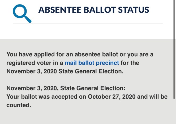Screen dimensions: 176x124
Task: Click the "Your ballot was accepted" status text
Action: click(x=38, y=97)
